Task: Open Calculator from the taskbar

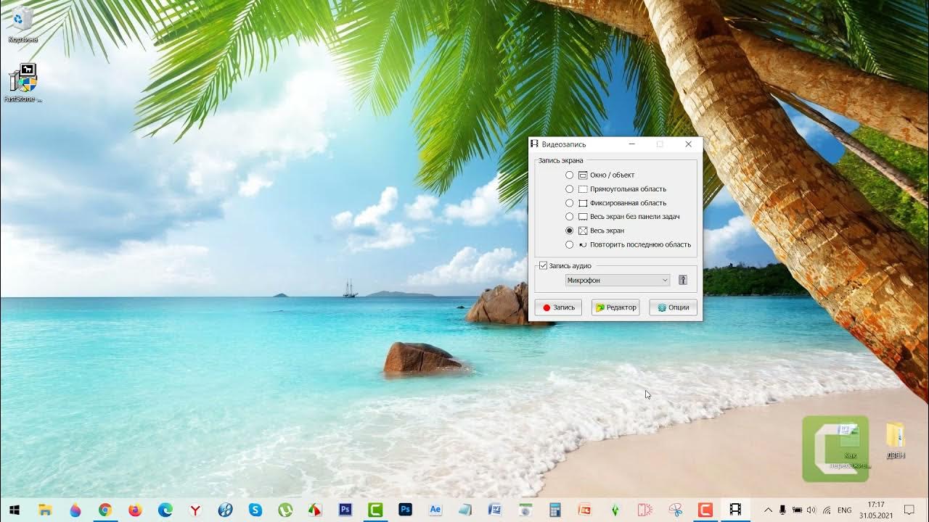Action: [x=555, y=510]
